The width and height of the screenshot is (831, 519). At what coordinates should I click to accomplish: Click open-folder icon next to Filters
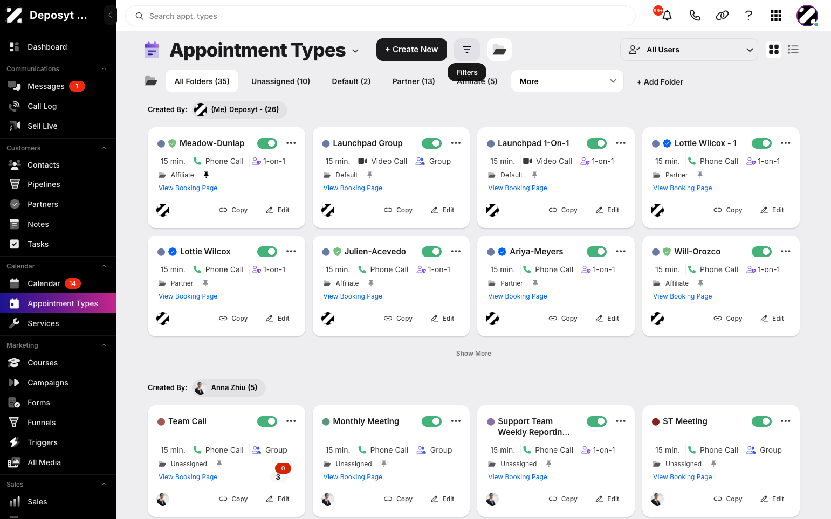(499, 50)
